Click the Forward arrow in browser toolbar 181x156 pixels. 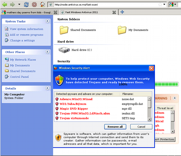12,5
